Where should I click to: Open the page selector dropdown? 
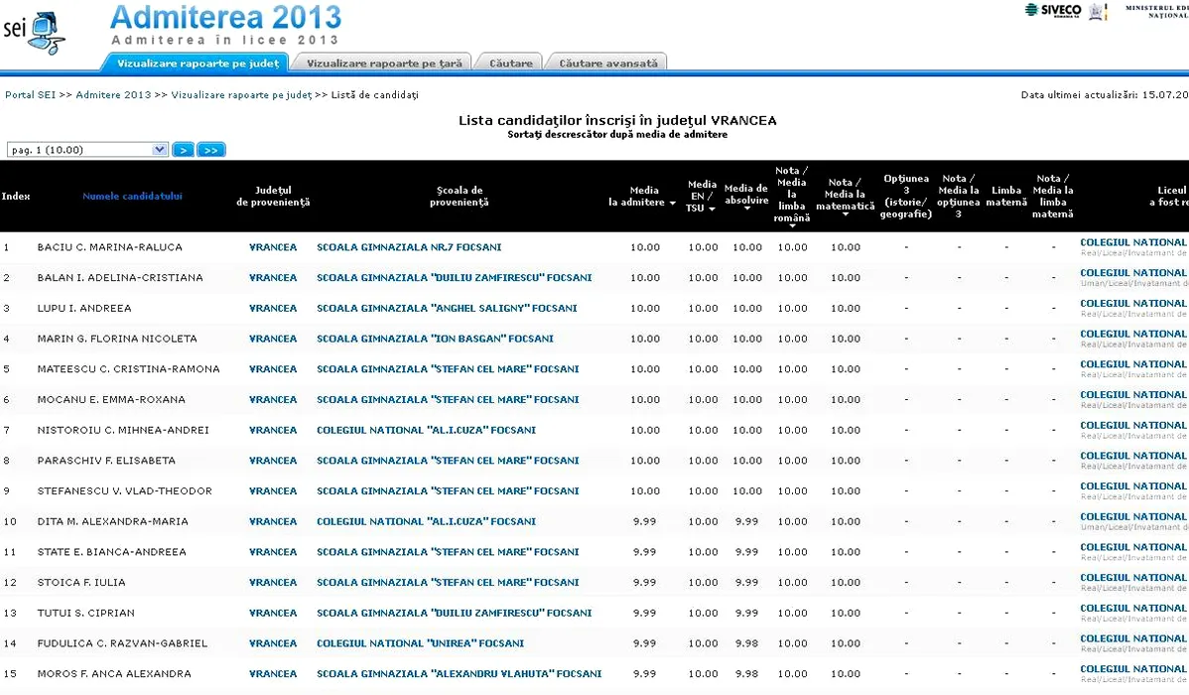point(87,150)
